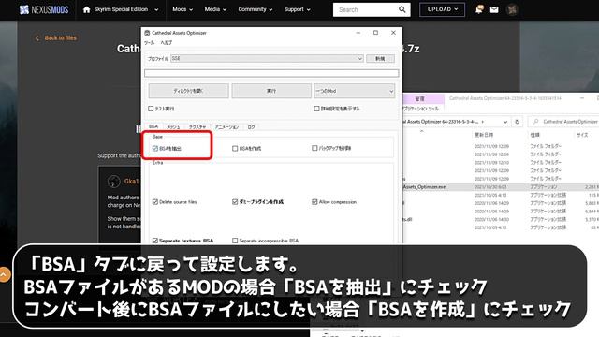Click the 実行 run button
This screenshot has height=337, width=599.
tap(271, 91)
